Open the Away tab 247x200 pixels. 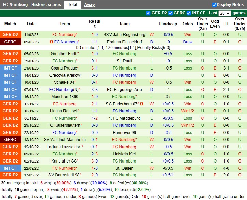(x=89, y=5)
